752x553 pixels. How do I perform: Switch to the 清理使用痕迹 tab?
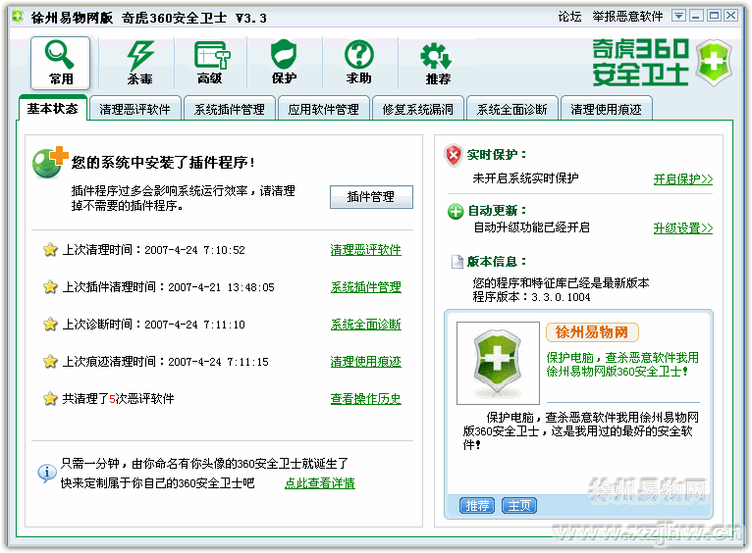pyautogui.click(x=606, y=109)
